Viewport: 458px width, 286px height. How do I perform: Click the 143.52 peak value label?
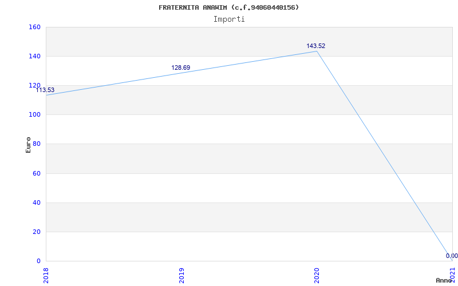point(315,46)
